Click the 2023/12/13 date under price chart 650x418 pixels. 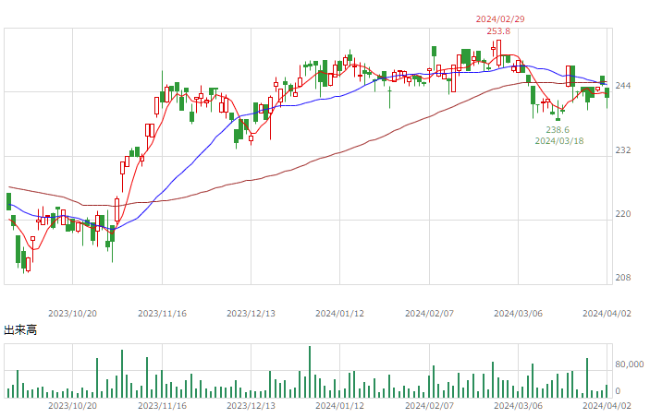[x=251, y=314]
